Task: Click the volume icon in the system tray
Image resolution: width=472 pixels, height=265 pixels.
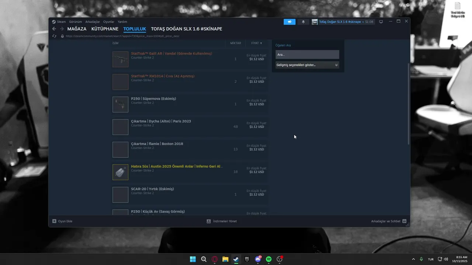Action: [x=446, y=259]
